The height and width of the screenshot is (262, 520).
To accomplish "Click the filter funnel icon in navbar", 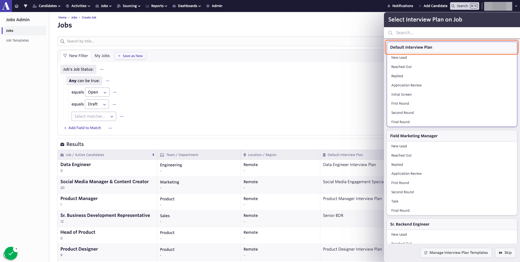I will (x=26, y=6).
